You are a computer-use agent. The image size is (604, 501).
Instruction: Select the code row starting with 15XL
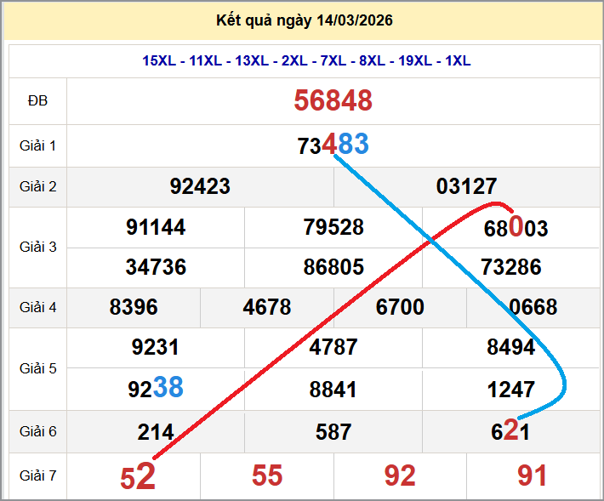pyautogui.click(x=306, y=60)
